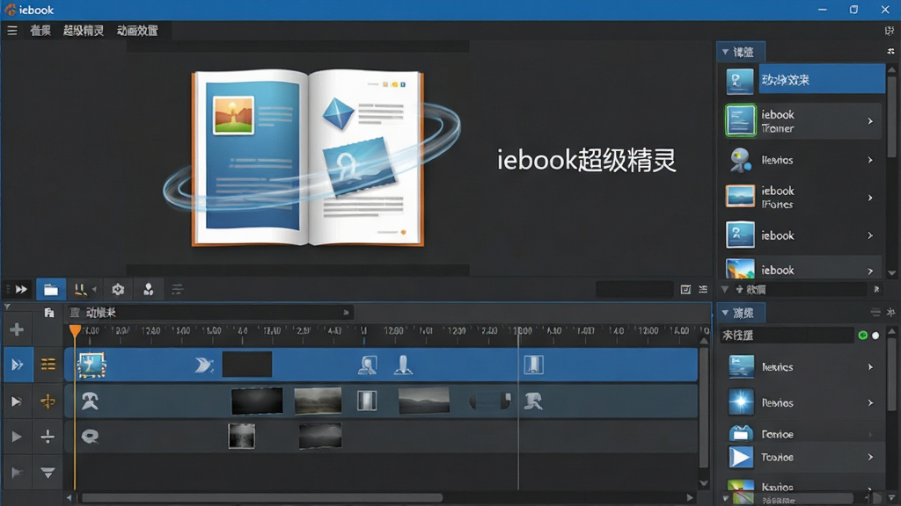Click the list lines toolbar icon

[x=177, y=290]
